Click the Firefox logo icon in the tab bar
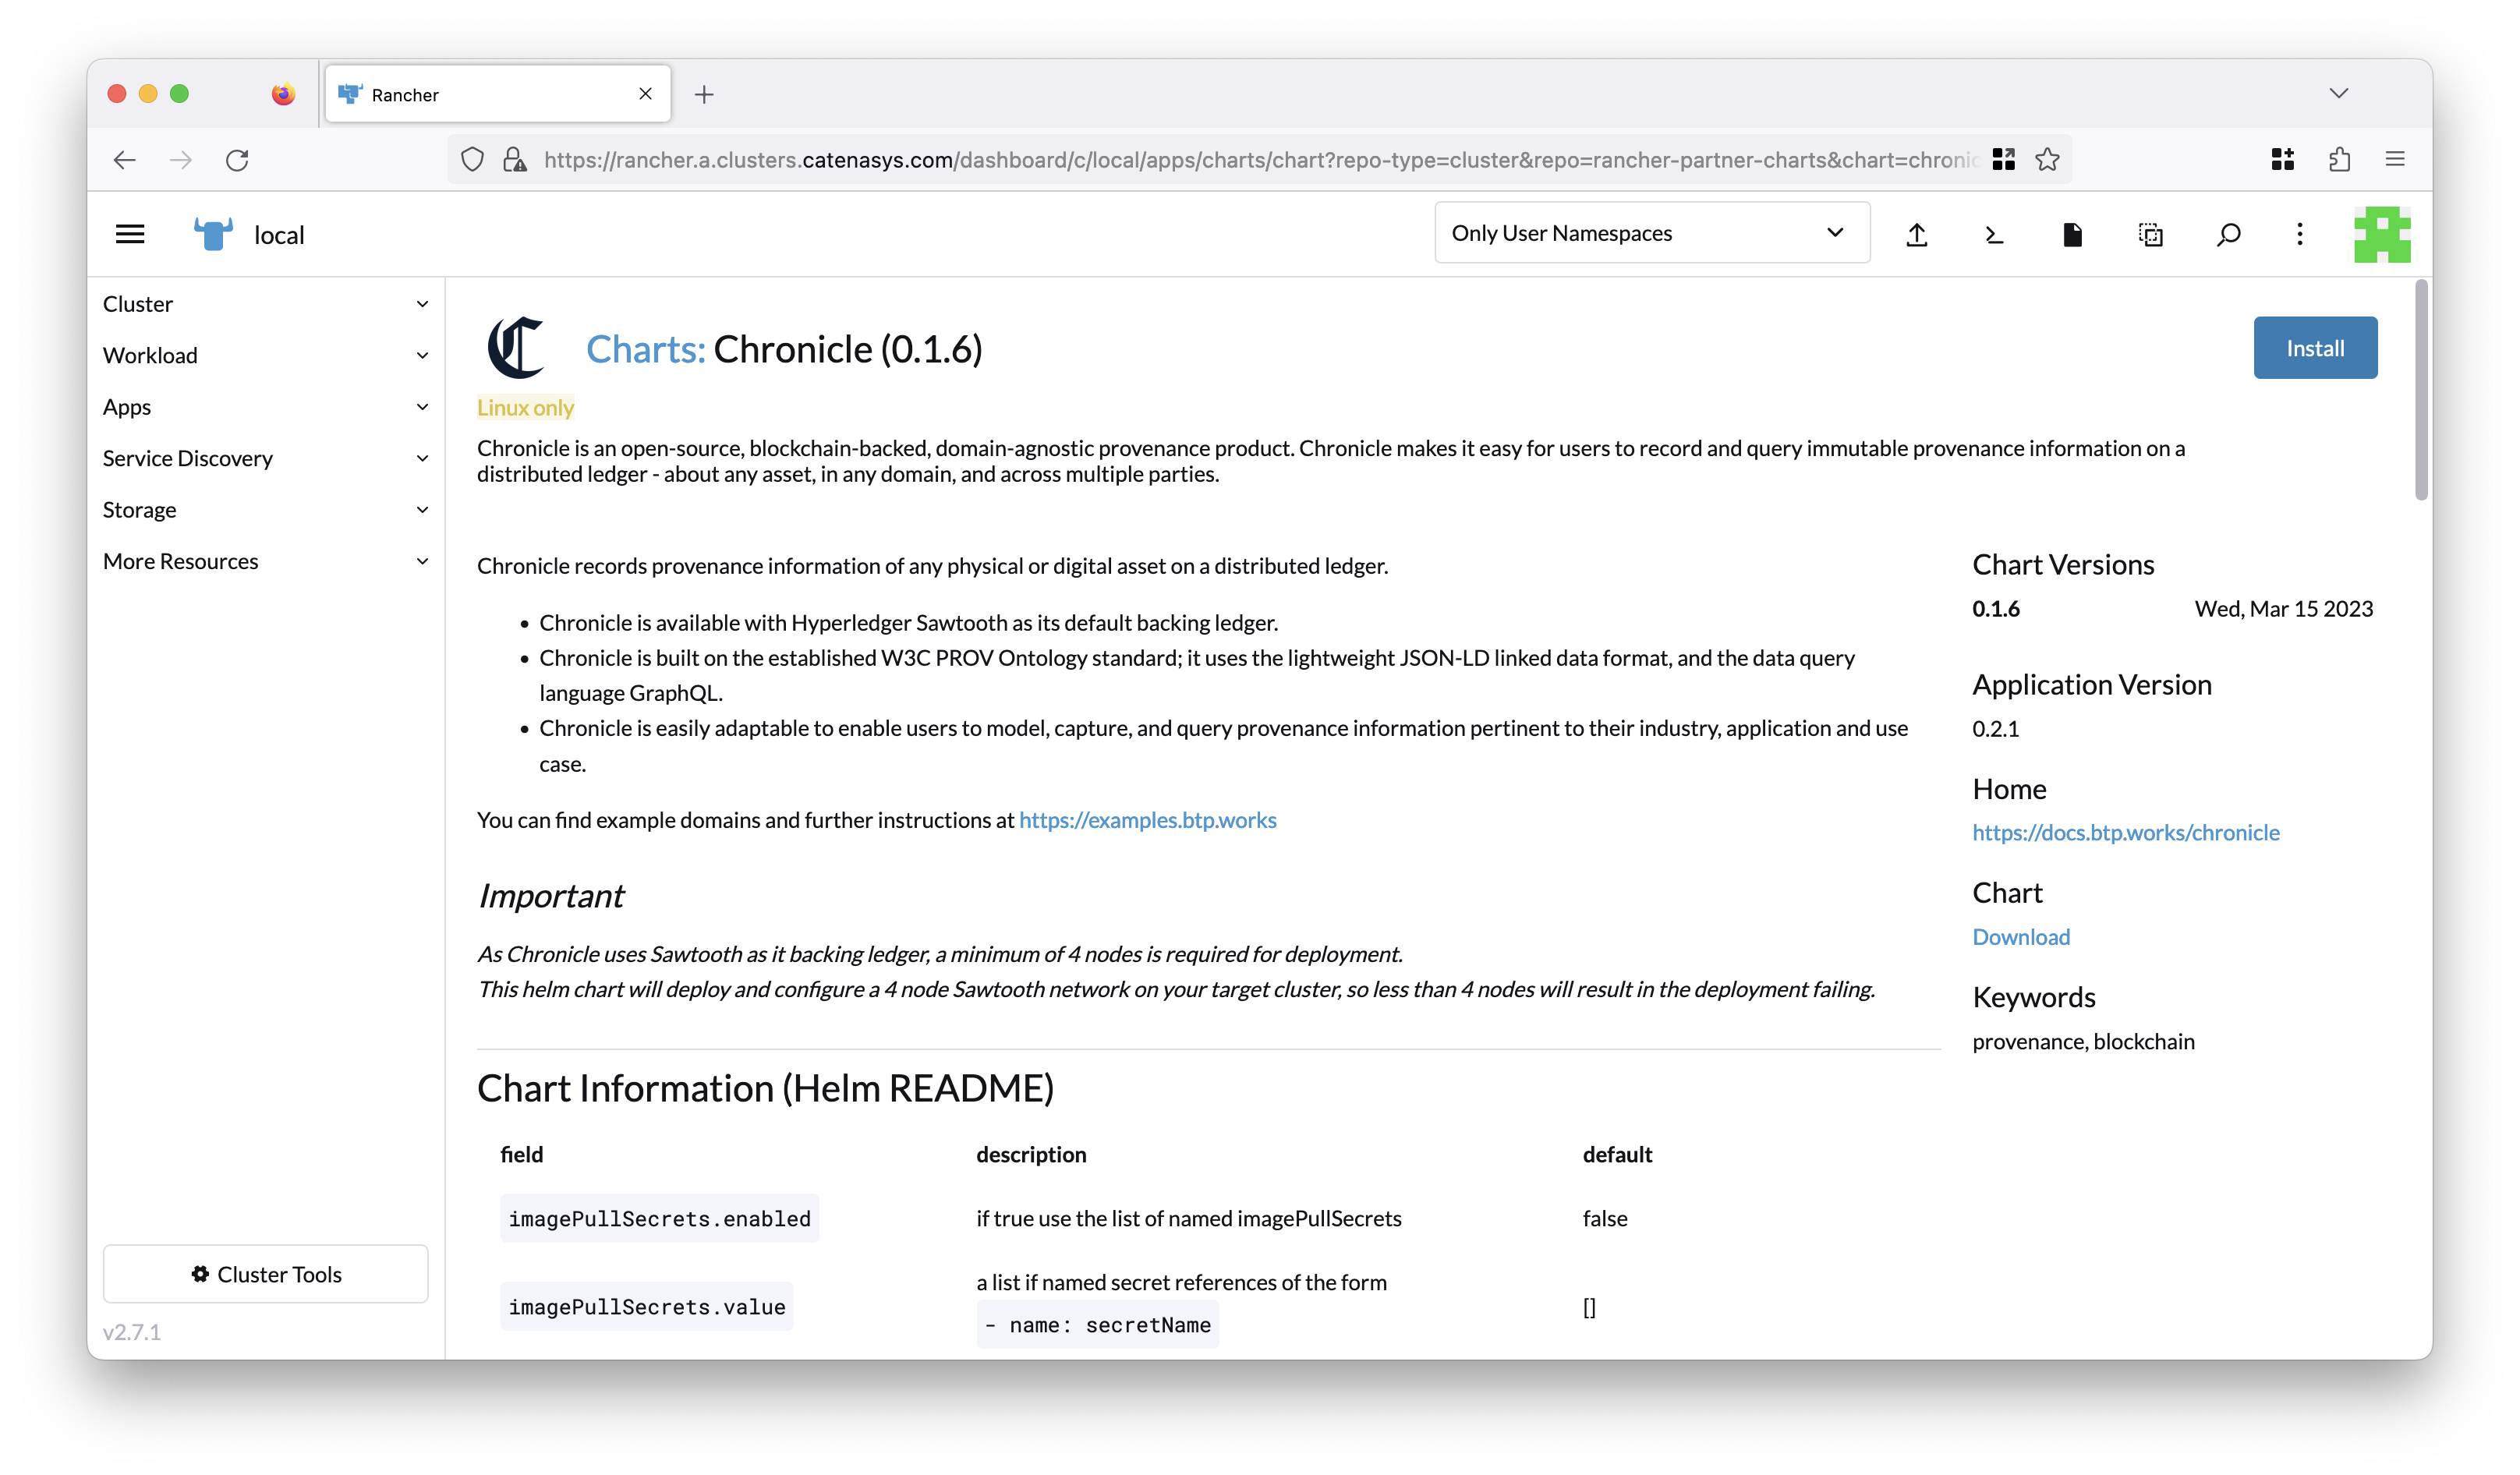The image size is (2520, 1475). click(x=283, y=94)
